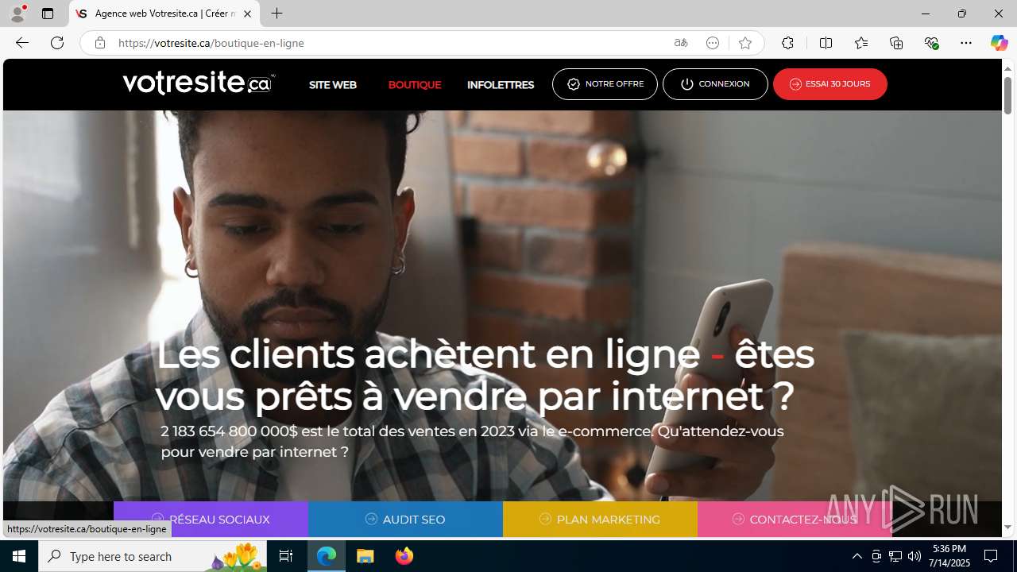Add page to favorites star icon
This screenshot has width=1017, height=572.
[x=744, y=43]
